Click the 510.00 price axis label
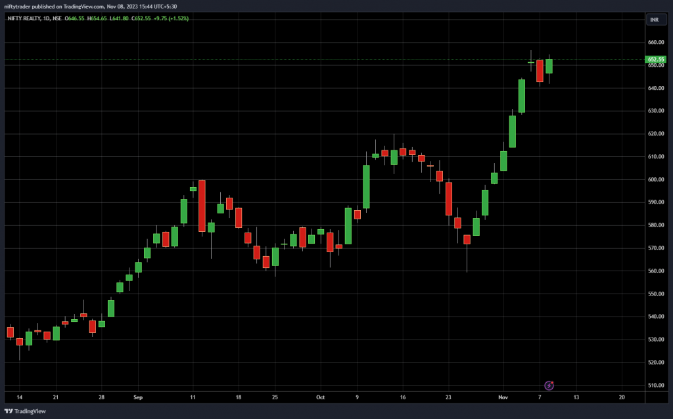The width and height of the screenshot is (673, 419). [x=656, y=385]
